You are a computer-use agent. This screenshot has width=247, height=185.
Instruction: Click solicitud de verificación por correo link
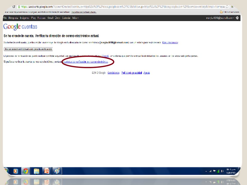[86, 62]
